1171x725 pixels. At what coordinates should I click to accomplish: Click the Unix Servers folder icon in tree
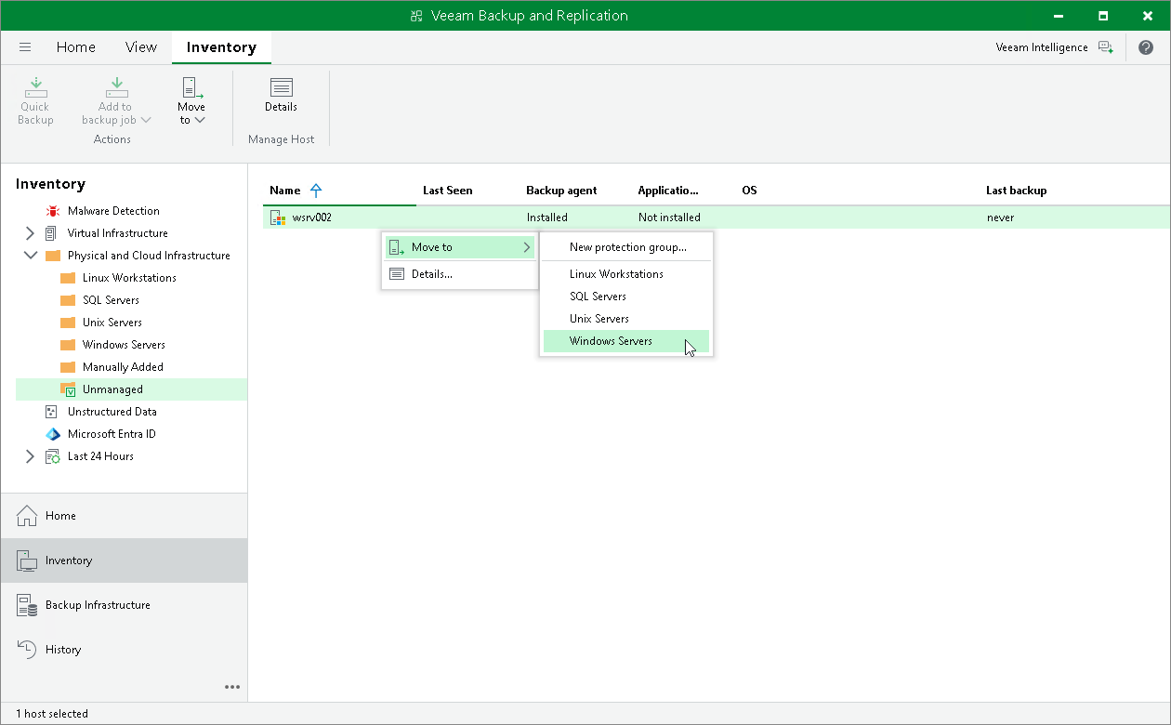68,323
